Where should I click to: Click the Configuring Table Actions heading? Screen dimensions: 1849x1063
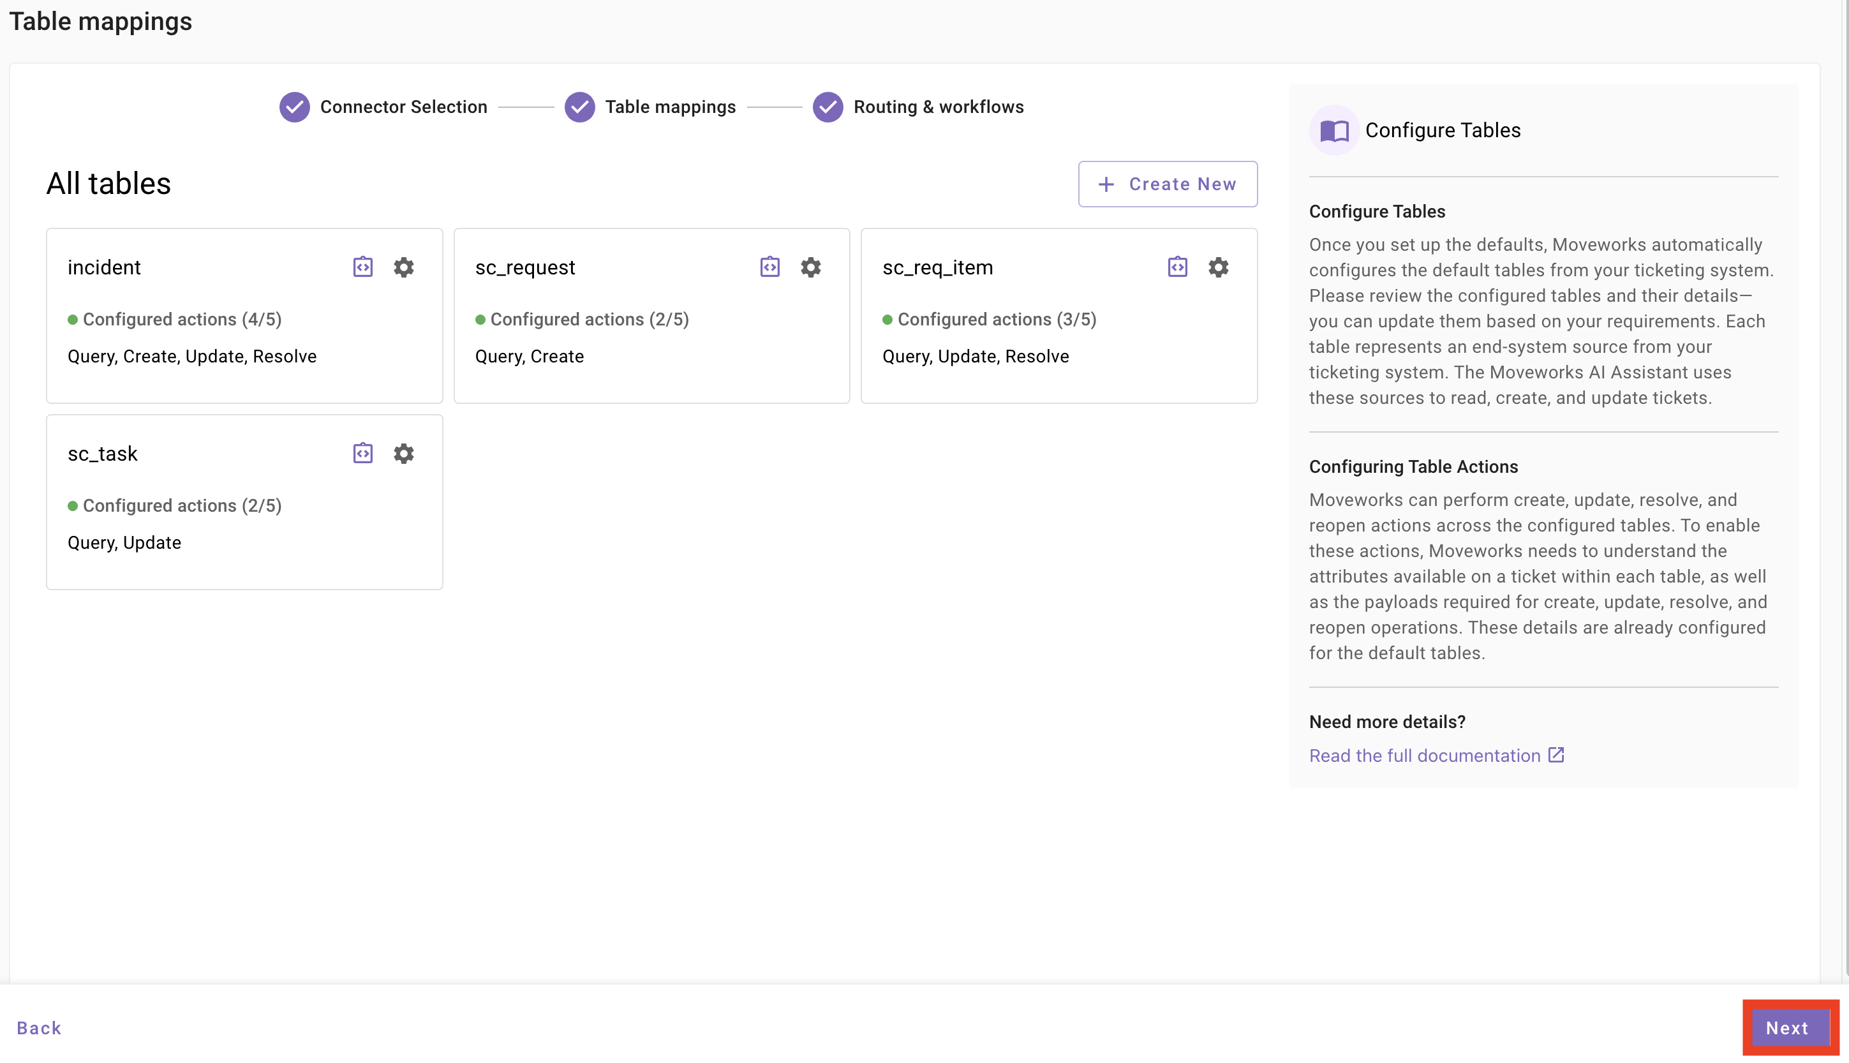pyautogui.click(x=1413, y=466)
